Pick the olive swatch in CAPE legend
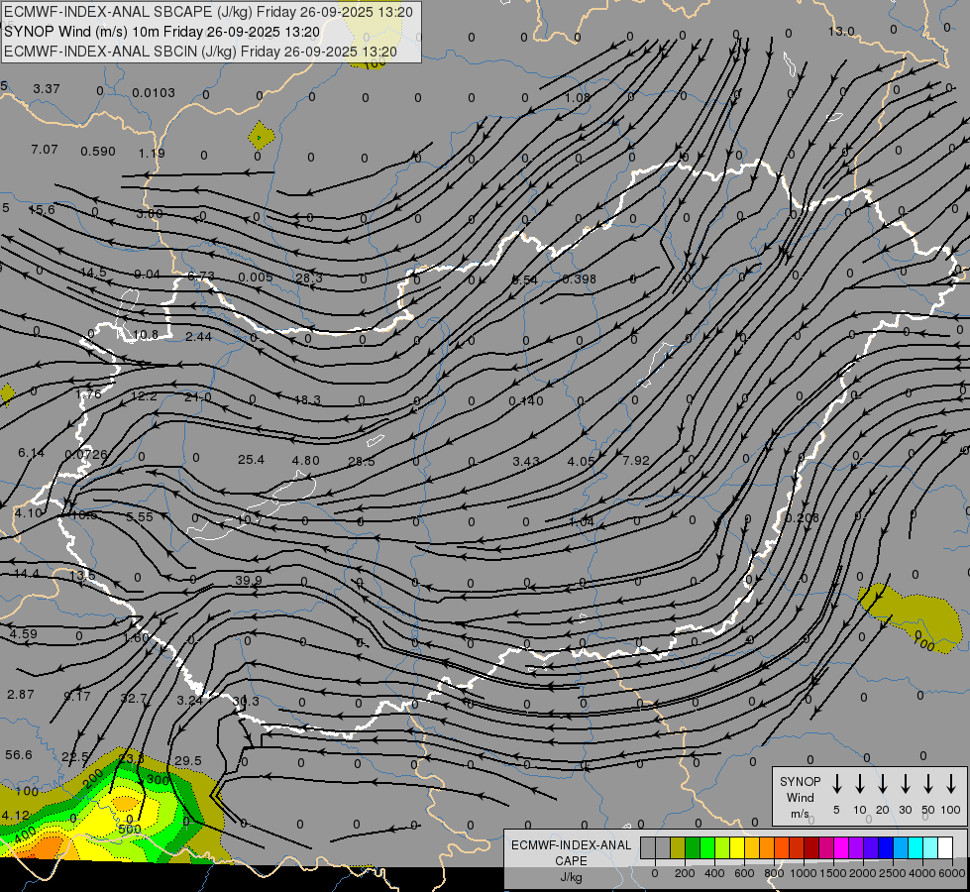The height and width of the screenshot is (892, 970). point(678,847)
